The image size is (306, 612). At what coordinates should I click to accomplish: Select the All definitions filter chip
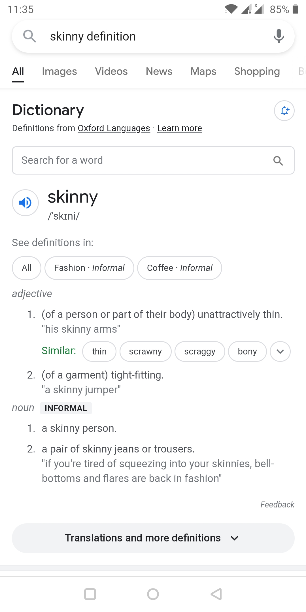(x=27, y=268)
